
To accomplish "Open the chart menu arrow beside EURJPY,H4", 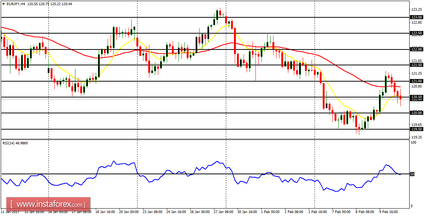I will click(3, 4).
